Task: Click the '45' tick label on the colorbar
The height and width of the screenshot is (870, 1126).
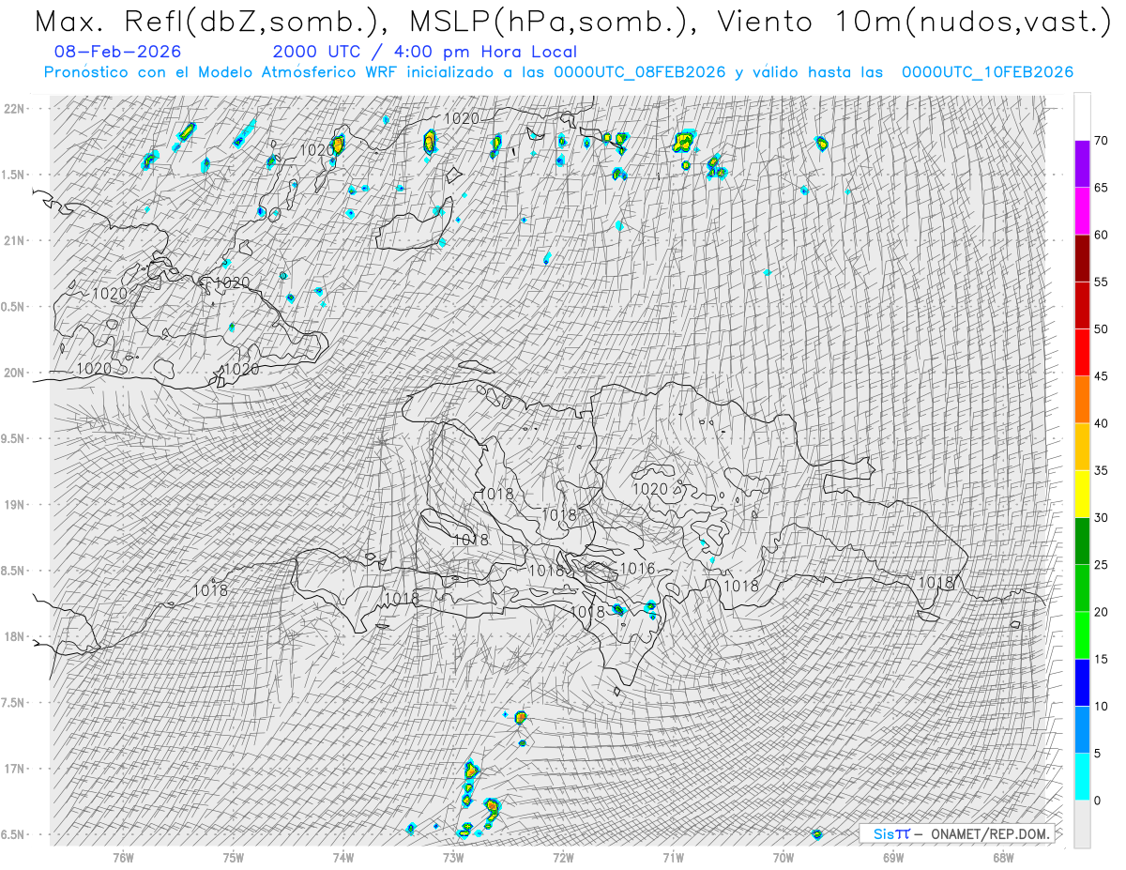Action: point(1102,376)
